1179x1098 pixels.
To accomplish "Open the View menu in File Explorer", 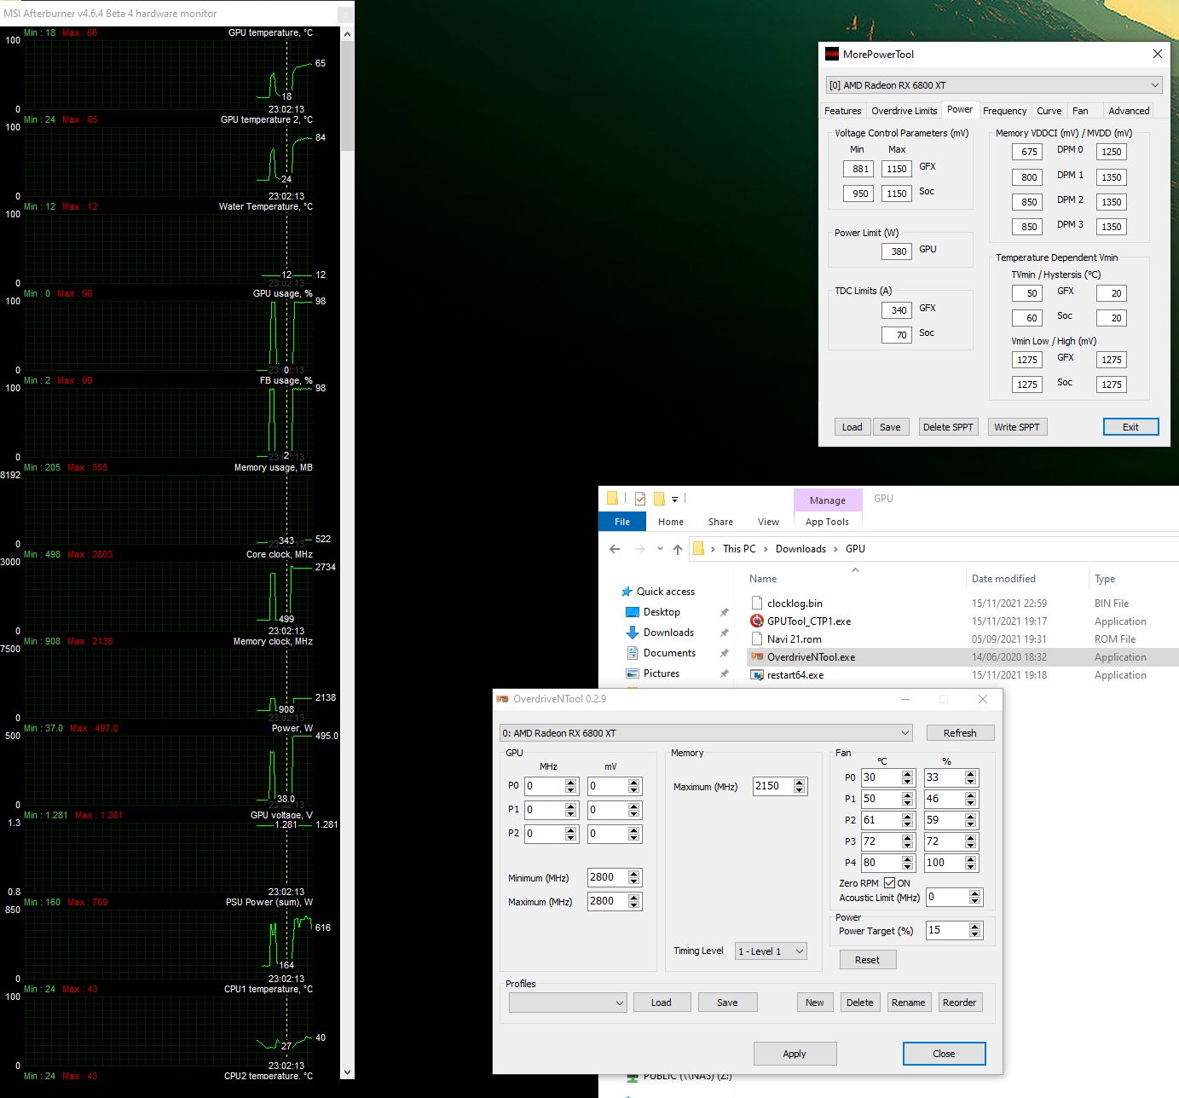I will point(767,521).
